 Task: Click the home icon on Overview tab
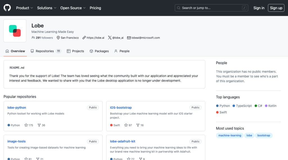pos(7,51)
